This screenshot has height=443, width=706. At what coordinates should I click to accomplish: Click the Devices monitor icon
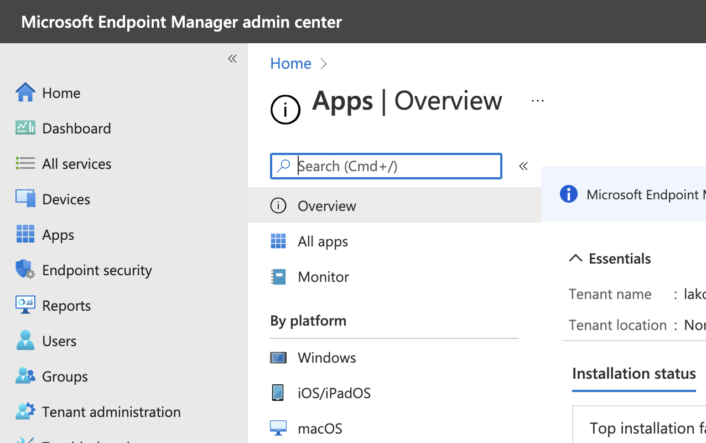25,199
